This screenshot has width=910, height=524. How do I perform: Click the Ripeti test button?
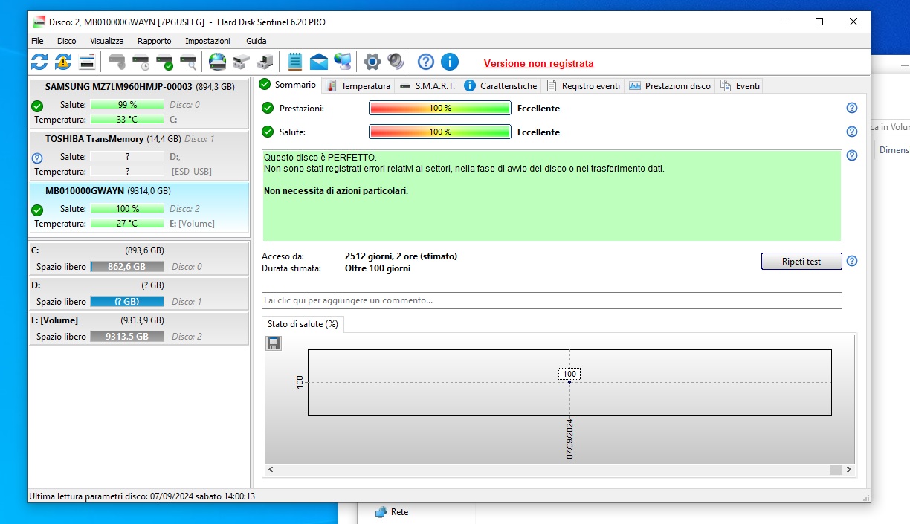[801, 262]
